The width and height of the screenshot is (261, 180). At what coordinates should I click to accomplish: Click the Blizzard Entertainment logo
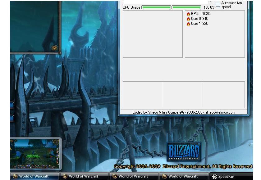point(184,151)
